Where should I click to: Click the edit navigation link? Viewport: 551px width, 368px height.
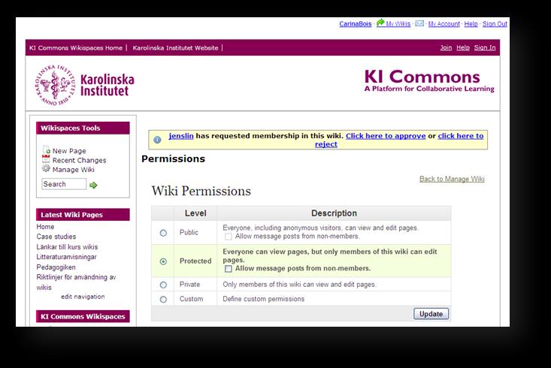tap(83, 297)
